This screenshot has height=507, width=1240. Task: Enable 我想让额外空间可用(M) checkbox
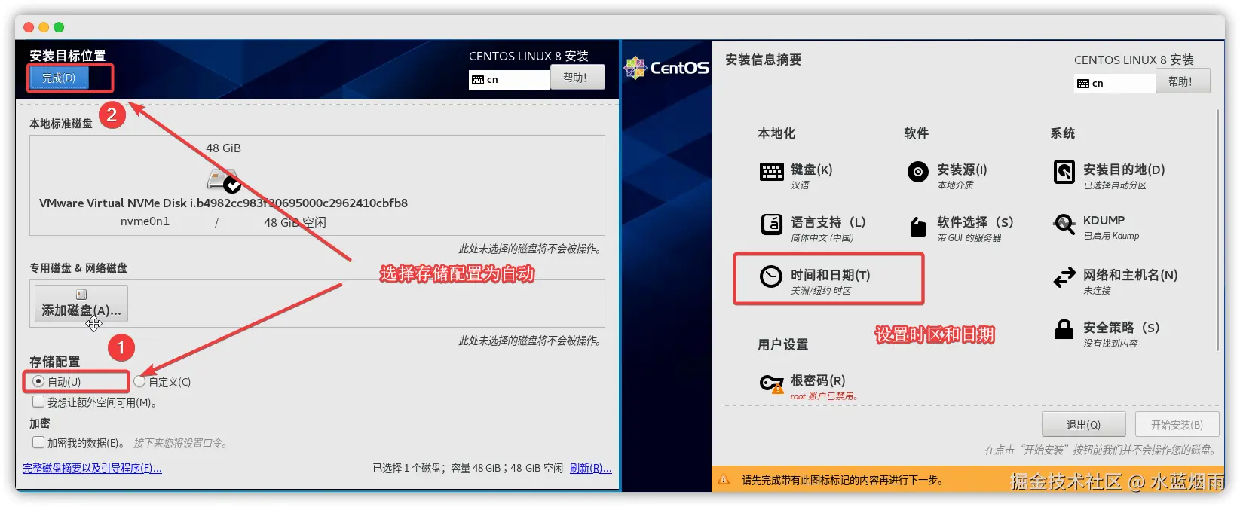38,402
